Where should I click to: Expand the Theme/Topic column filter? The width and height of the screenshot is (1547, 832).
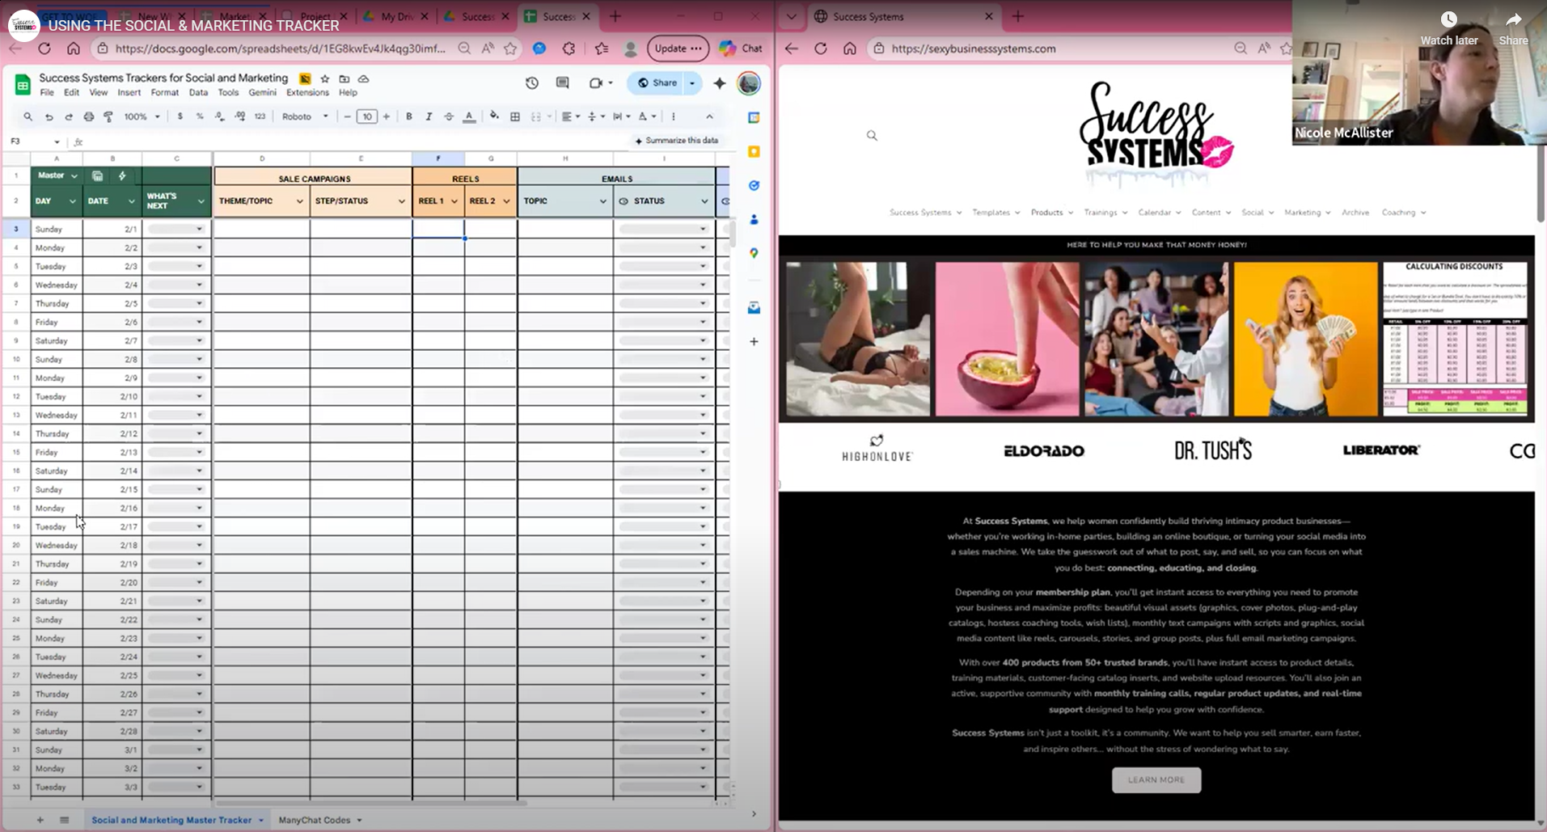click(x=299, y=201)
